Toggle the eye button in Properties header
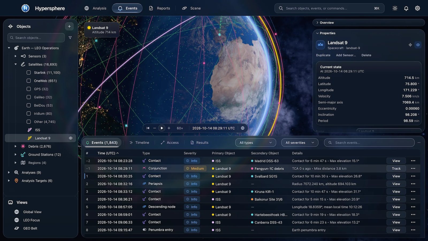The height and width of the screenshot is (241, 428). click(418, 45)
